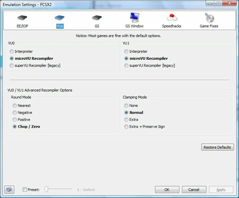Image resolution: width=239 pixels, height=198 pixels.
Task: Confirm settings with OK button
Action: 167,190
